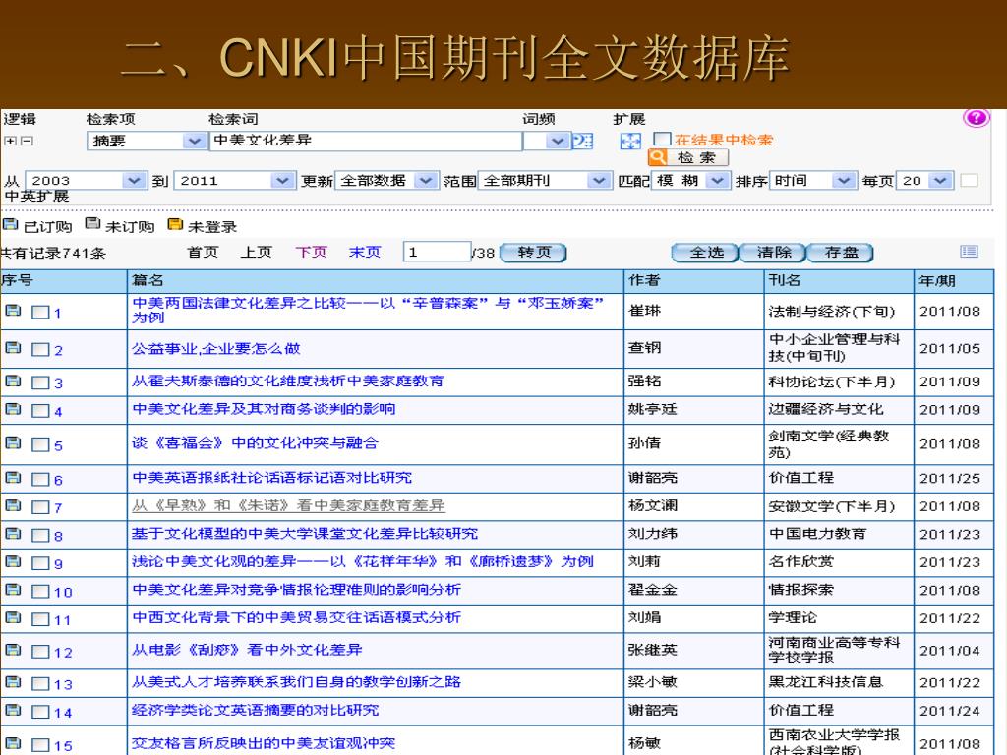Open the 词频 dropdown

(x=546, y=141)
